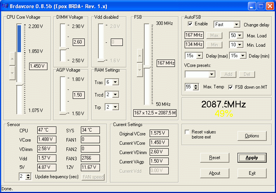
Task: Open the Options dialog
Action: point(252,136)
